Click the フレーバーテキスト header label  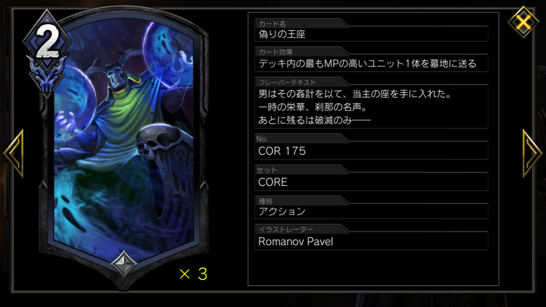(x=287, y=82)
